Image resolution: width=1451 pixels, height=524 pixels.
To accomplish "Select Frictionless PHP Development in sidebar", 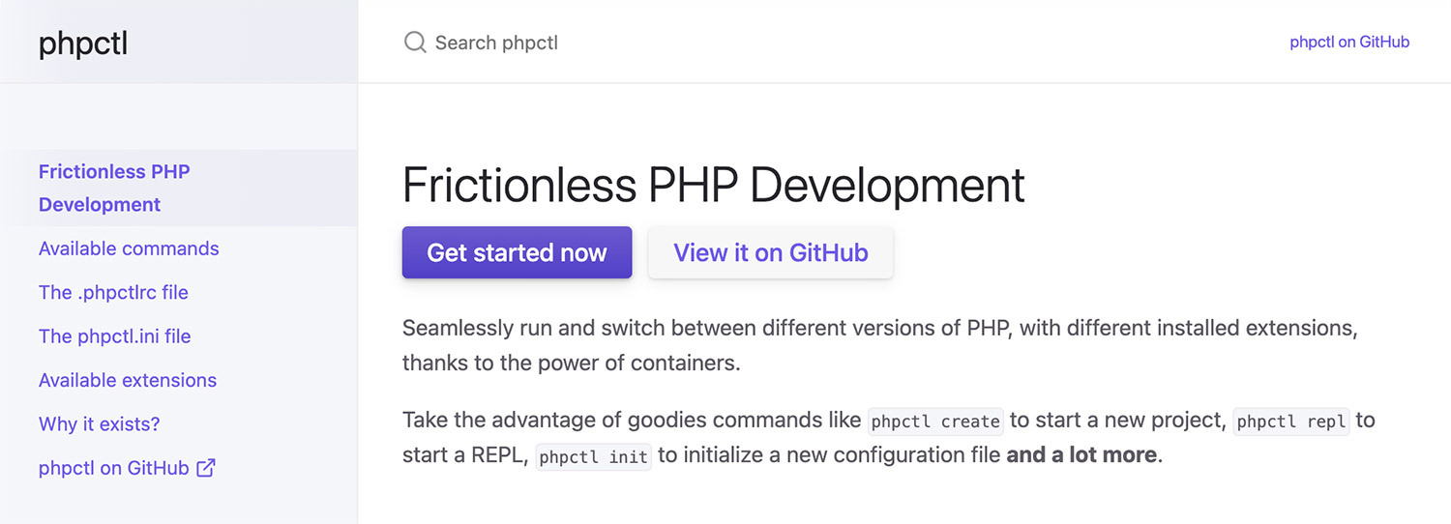I will 114,188.
